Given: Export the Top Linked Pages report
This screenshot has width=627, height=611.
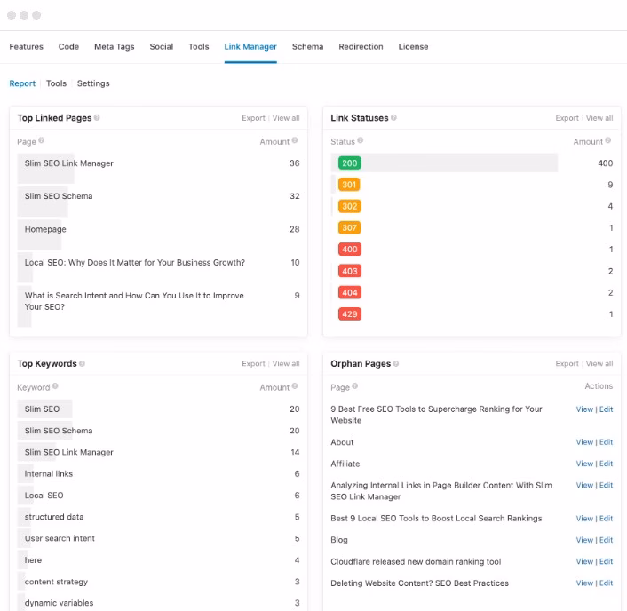Looking at the screenshot, I should coord(253,118).
